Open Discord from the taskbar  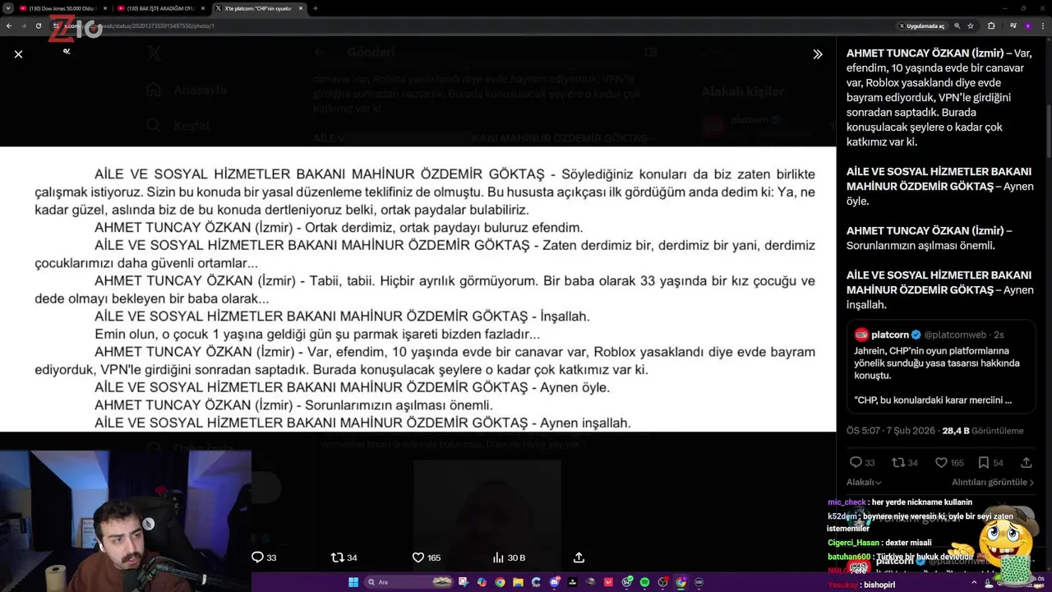(x=555, y=582)
